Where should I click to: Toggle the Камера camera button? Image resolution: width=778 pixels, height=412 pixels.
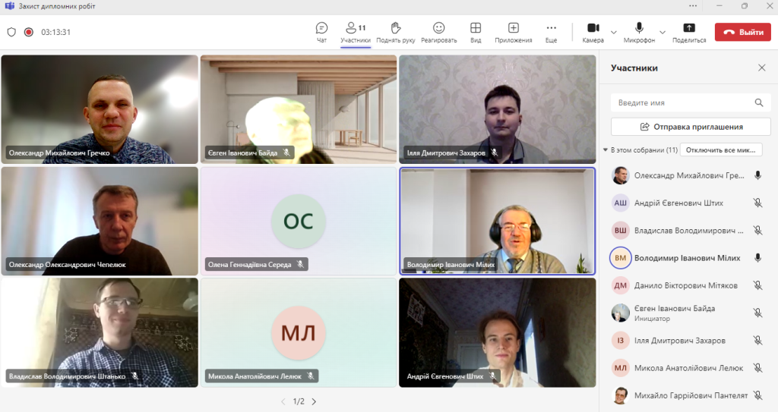coord(593,28)
